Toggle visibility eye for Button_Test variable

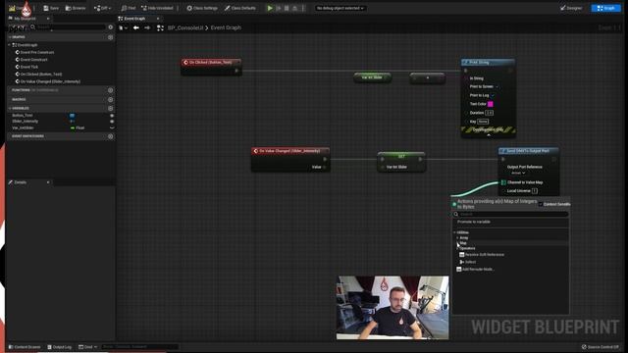tap(112, 116)
